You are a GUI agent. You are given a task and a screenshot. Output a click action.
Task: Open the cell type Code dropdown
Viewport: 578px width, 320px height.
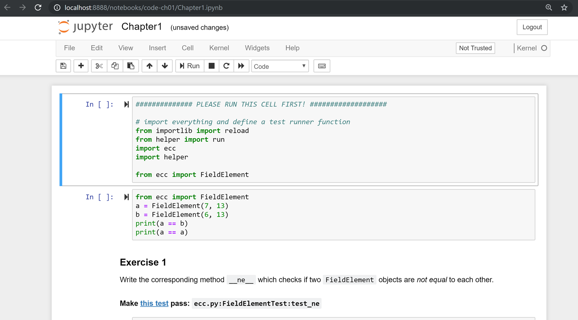[x=280, y=66]
